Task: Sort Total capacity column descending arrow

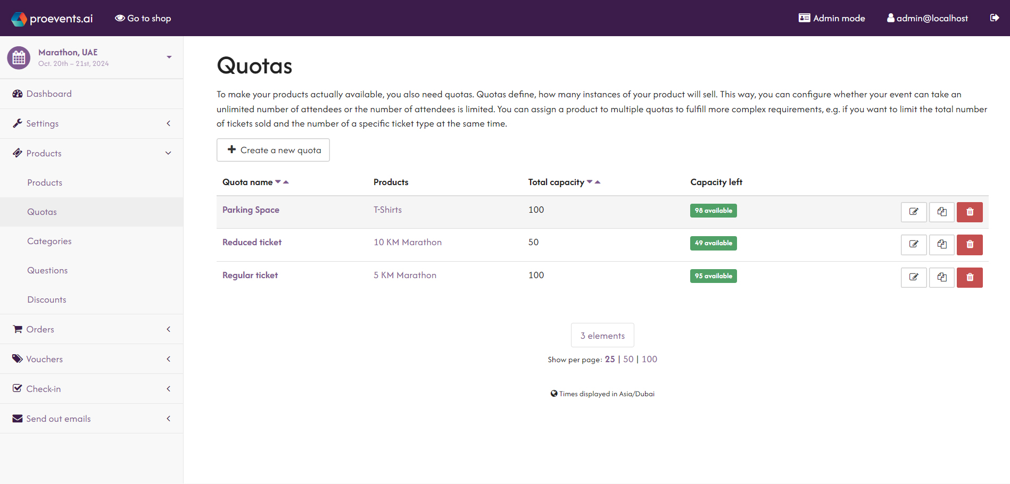Action: tap(590, 182)
